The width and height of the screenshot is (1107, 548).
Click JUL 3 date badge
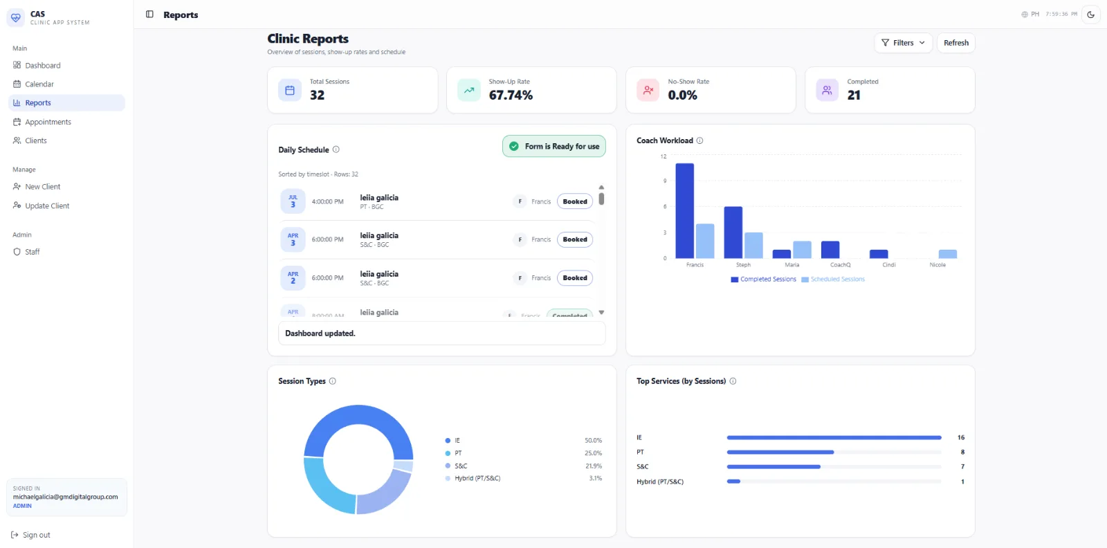293,201
